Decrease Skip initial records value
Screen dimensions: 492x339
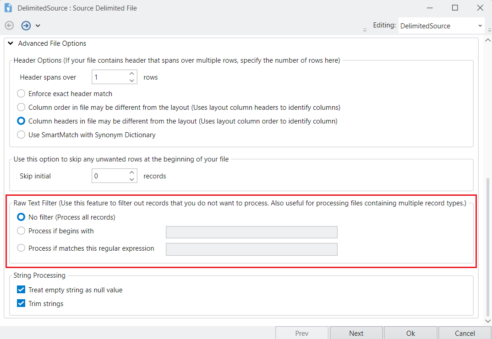click(x=132, y=179)
